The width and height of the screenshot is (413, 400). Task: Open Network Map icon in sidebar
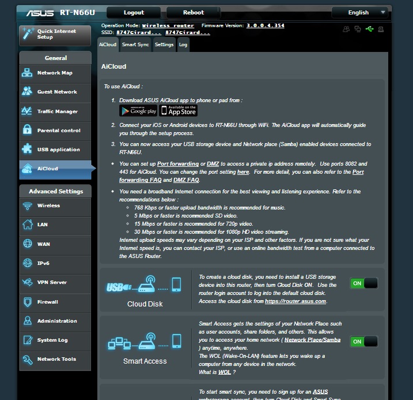click(x=27, y=73)
